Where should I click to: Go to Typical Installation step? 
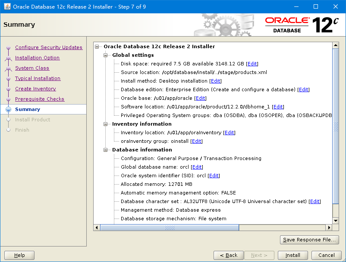[38, 78]
